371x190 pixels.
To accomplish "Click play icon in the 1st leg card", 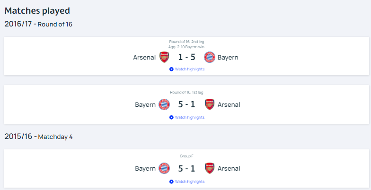I will [x=171, y=117].
